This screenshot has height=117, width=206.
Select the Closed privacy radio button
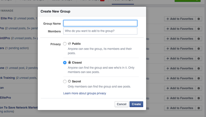pos(65,62)
